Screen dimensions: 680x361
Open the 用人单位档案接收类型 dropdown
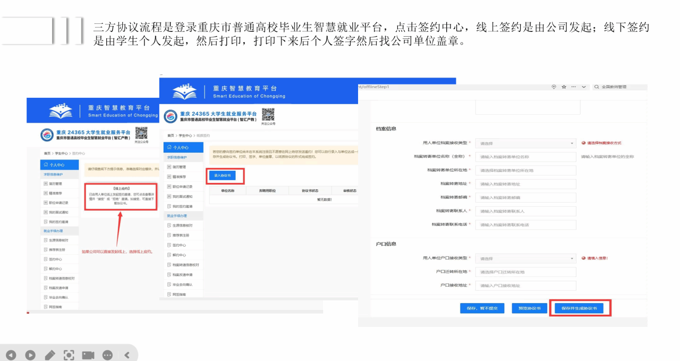(x=526, y=143)
